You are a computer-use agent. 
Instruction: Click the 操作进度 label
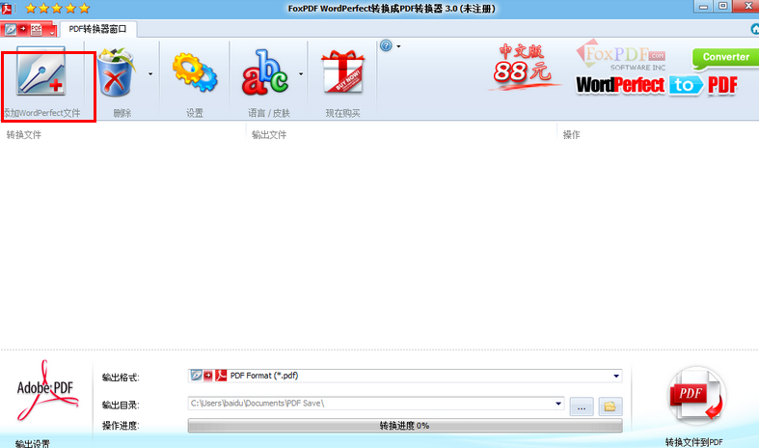click(120, 426)
